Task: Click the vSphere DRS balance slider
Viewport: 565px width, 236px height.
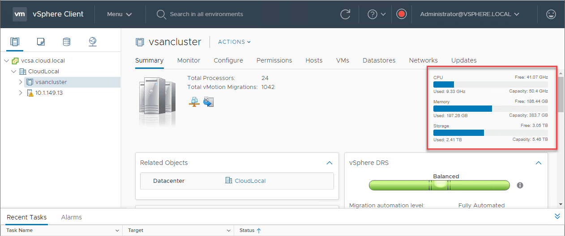Action: click(439, 185)
